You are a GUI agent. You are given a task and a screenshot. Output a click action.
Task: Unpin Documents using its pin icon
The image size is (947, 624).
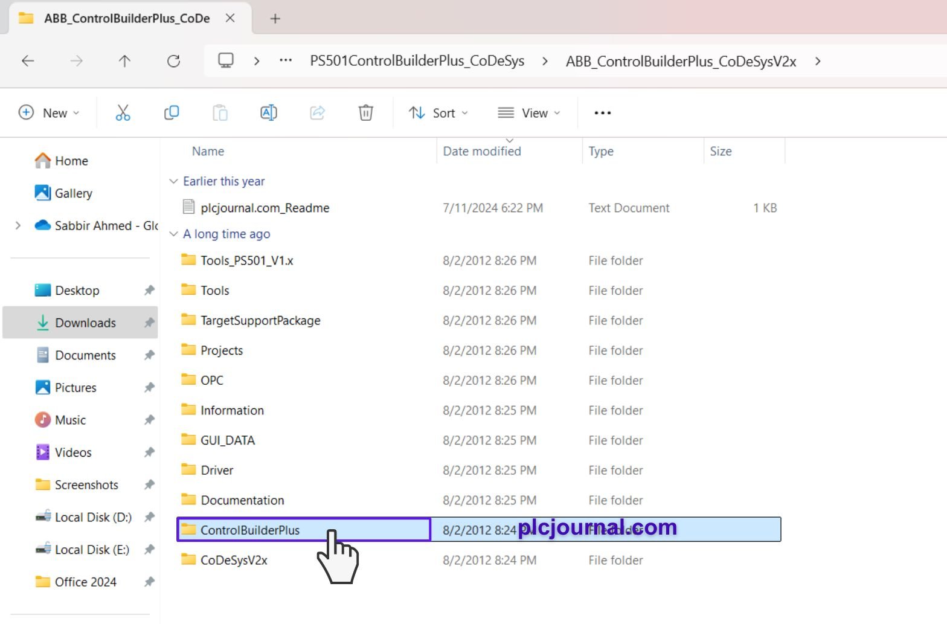point(149,355)
